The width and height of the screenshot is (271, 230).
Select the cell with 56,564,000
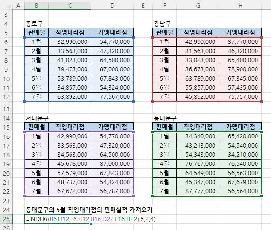coord(240,191)
